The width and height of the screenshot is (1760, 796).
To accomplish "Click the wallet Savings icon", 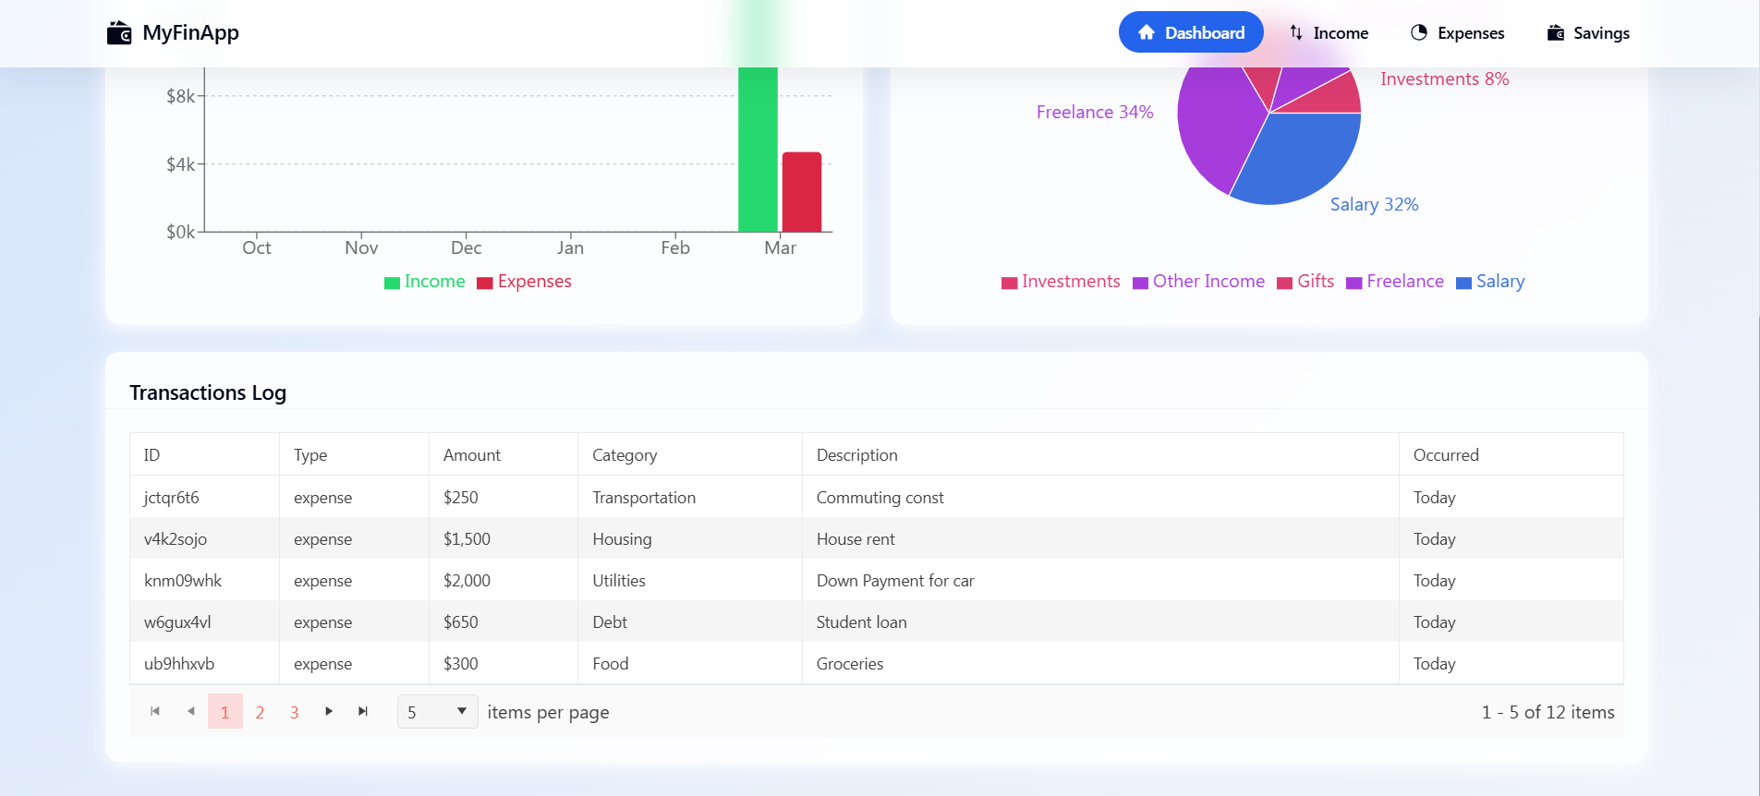I will 1556,32.
